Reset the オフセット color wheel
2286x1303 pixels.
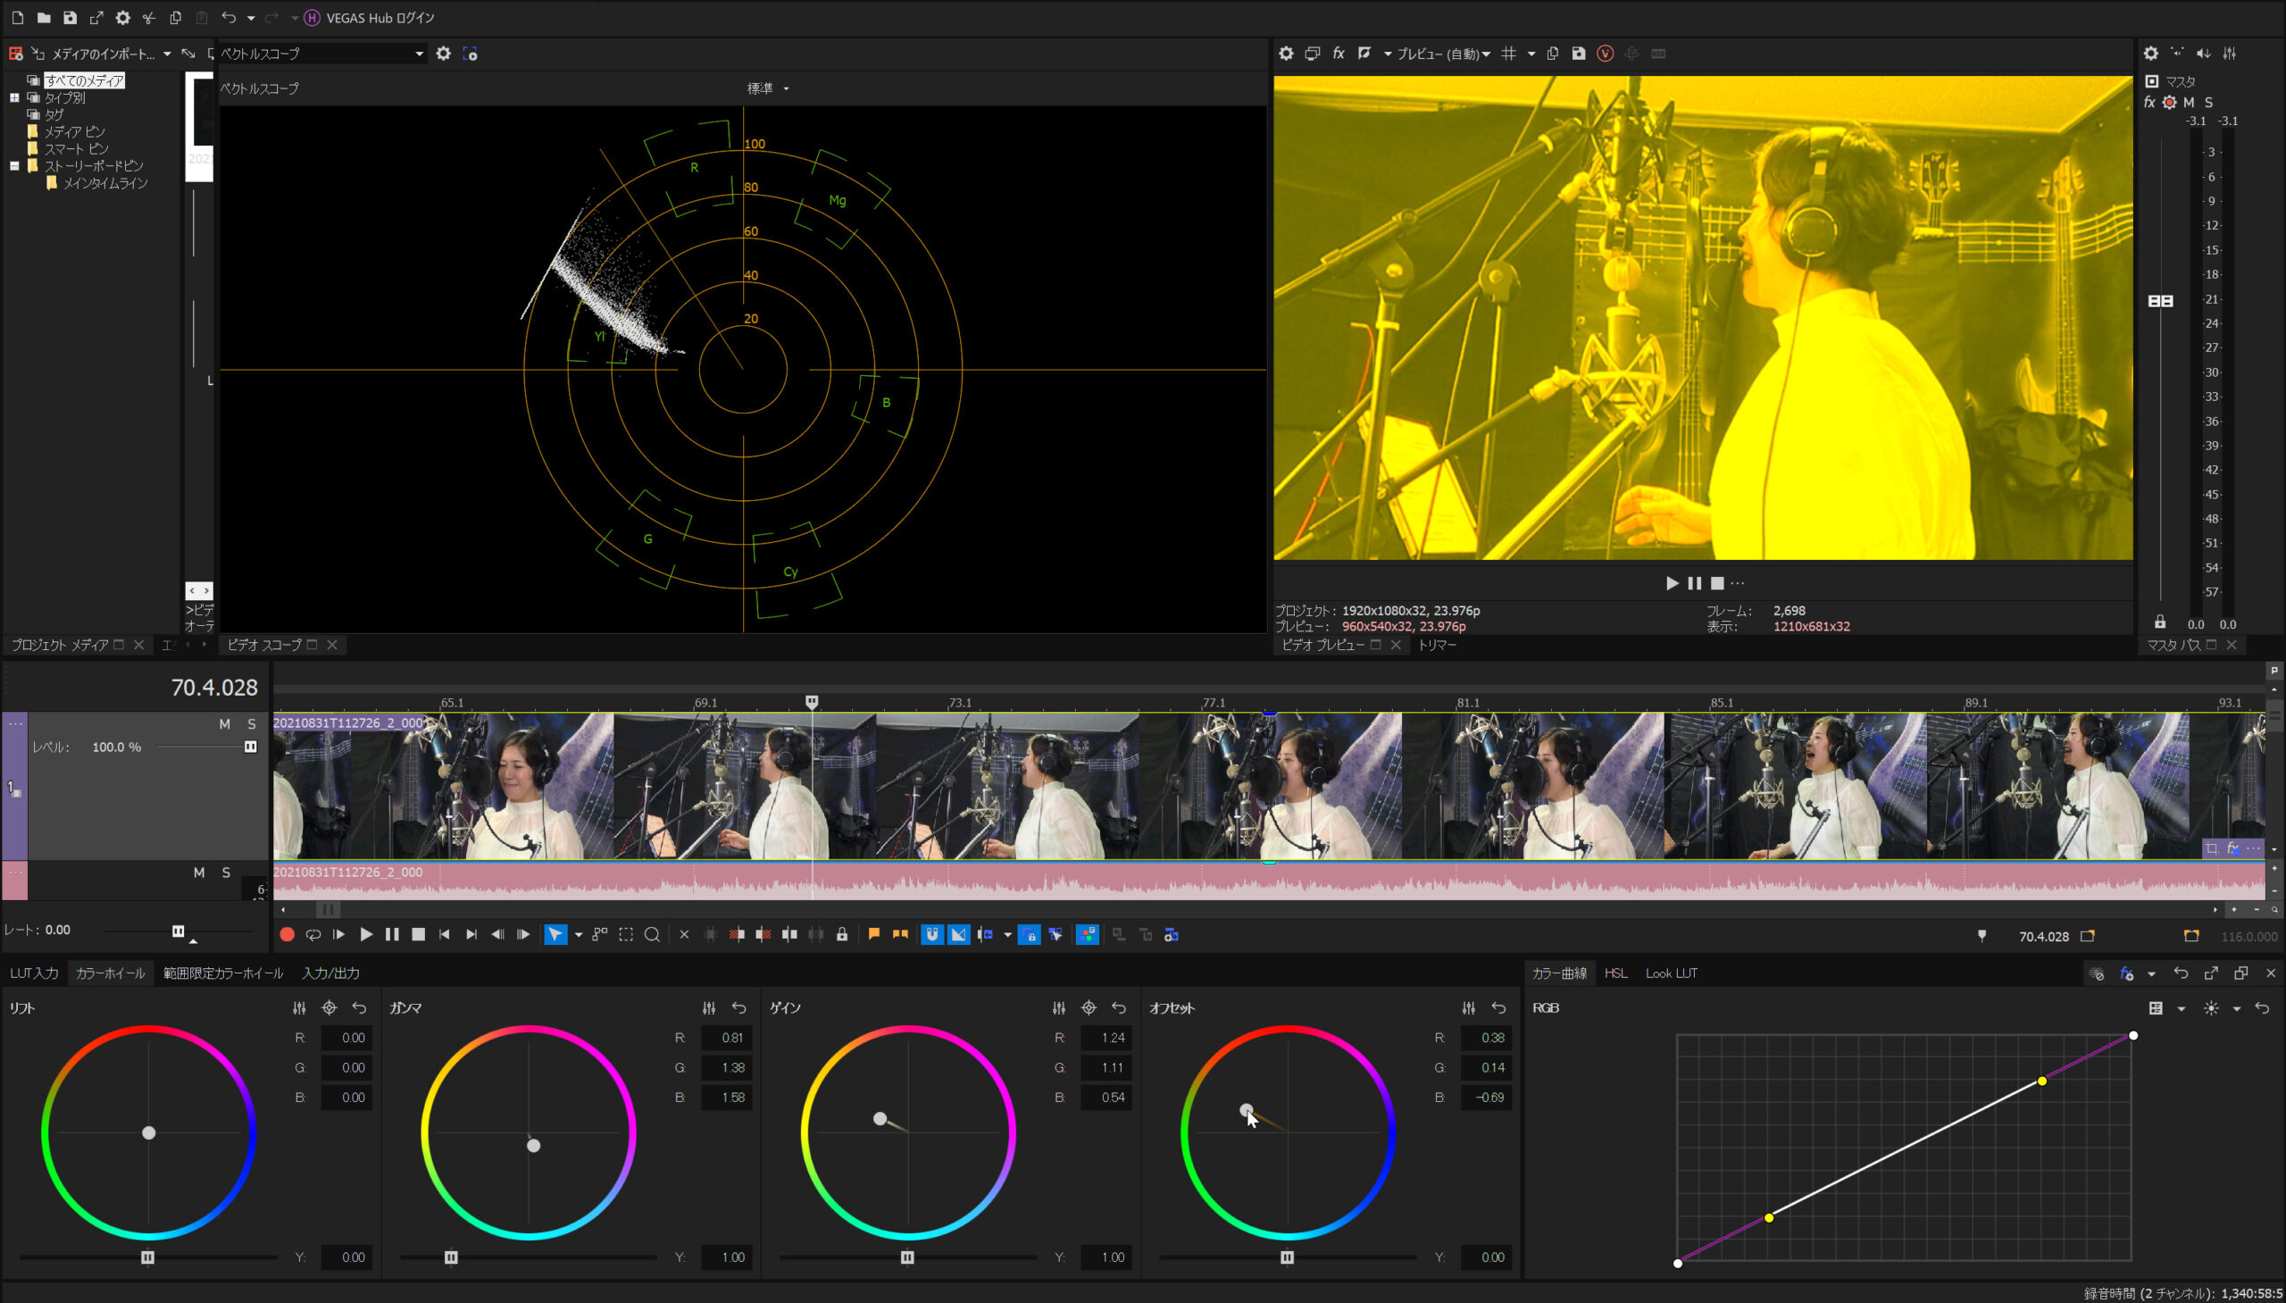[1498, 1007]
